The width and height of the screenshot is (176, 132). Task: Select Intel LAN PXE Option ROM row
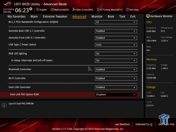pos(70,95)
